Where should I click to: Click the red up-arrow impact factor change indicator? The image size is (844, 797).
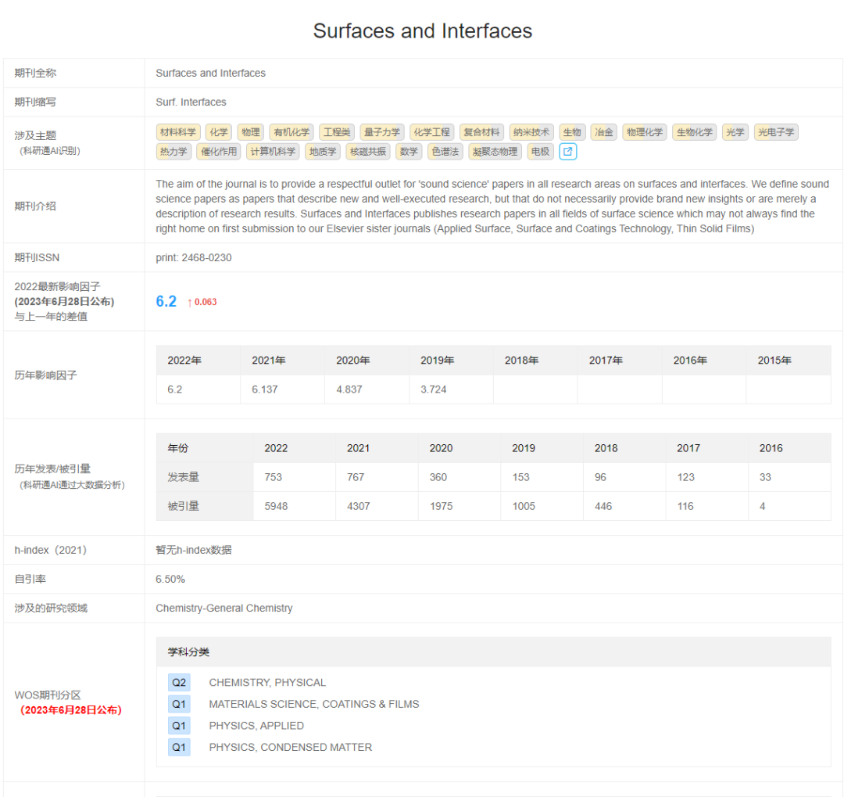pos(201,302)
